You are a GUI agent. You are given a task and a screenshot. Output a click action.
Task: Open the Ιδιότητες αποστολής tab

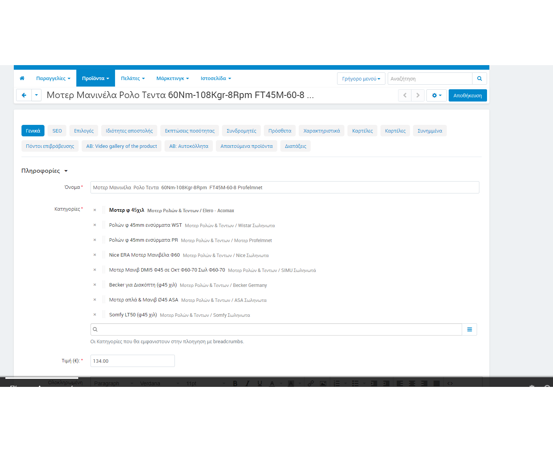(129, 131)
